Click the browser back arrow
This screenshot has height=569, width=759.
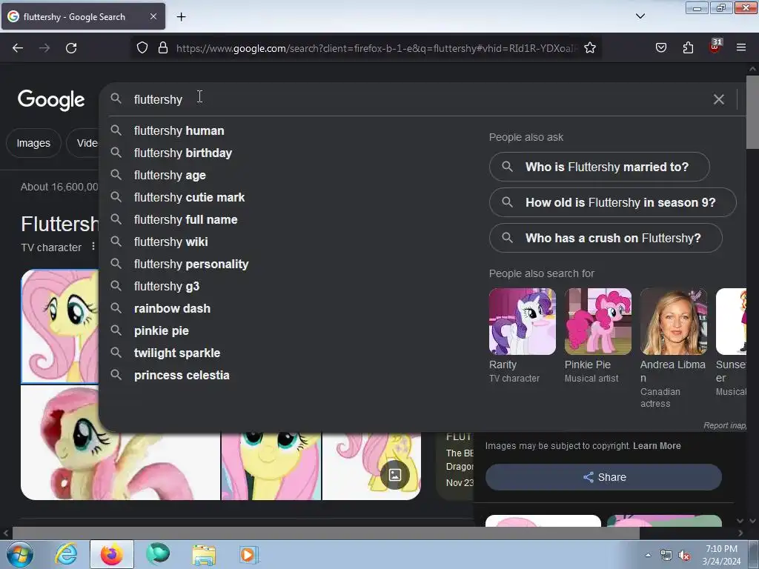(x=18, y=48)
